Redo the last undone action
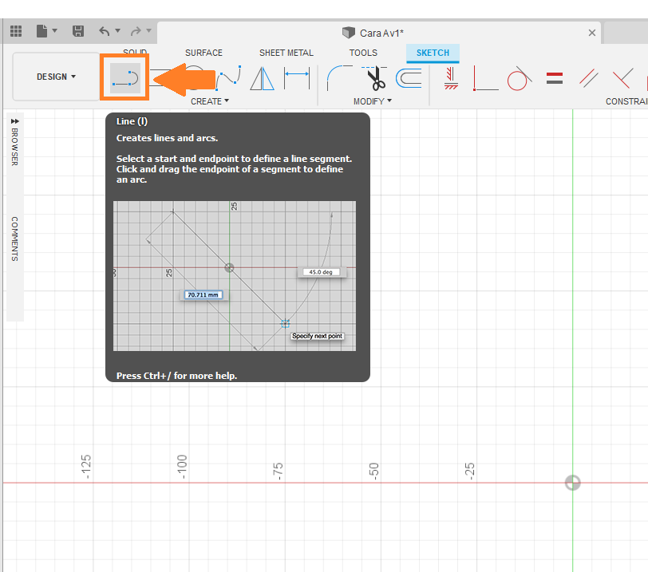648x572 pixels. (136, 31)
